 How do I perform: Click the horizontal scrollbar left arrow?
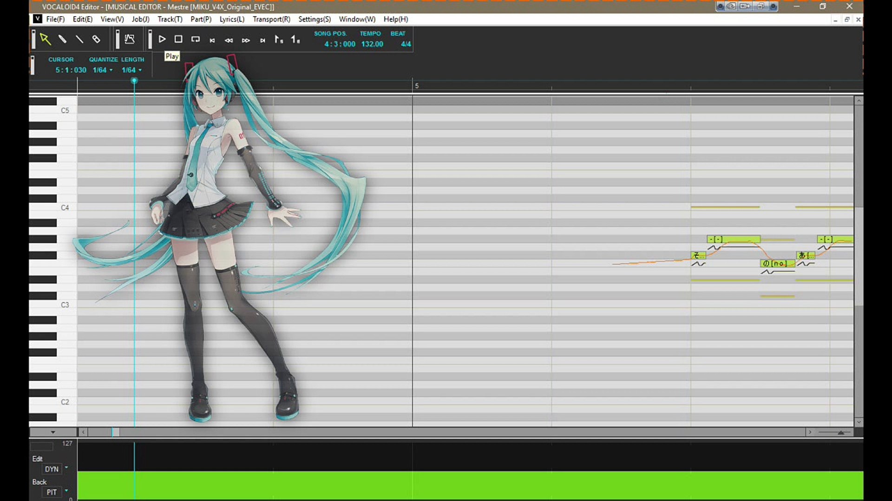83,432
